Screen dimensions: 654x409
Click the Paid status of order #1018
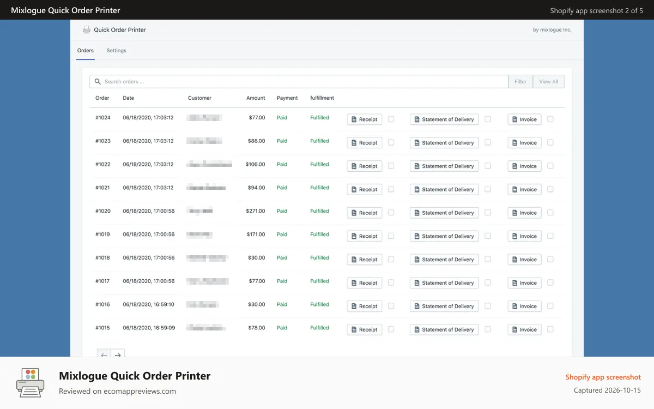(x=282, y=258)
